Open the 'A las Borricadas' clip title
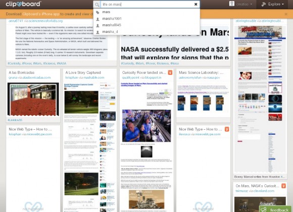The width and height of the screenshot is (293, 212). [22, 73]
